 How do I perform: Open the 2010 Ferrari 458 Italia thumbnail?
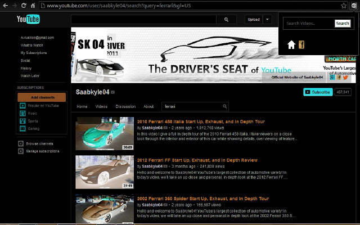105,134
